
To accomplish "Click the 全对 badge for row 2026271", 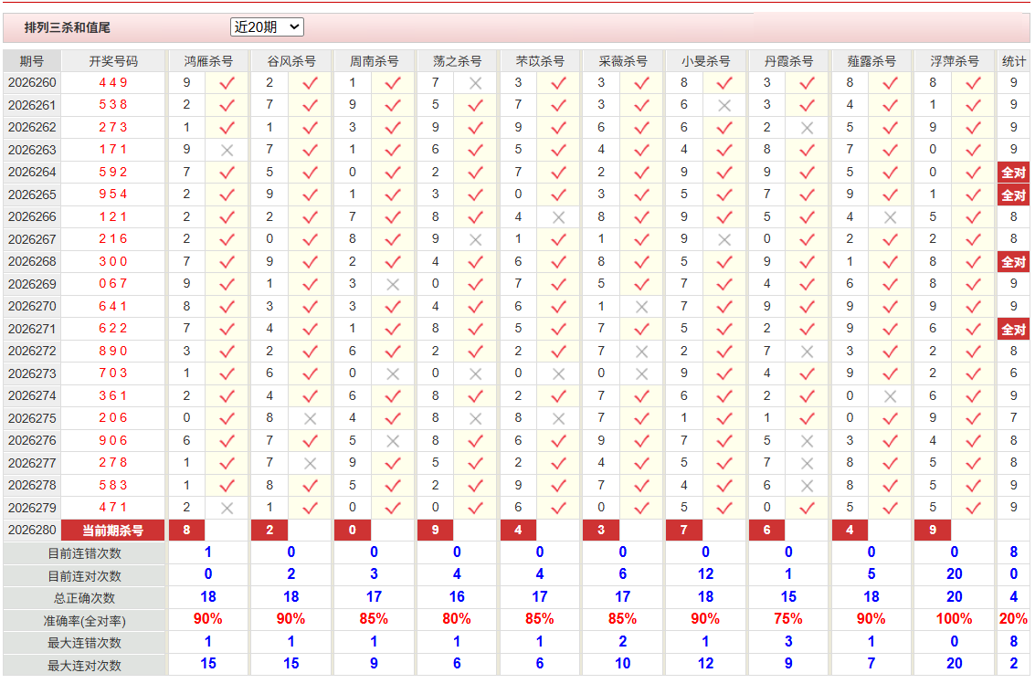I will pyautogui.click(x=1013, y=329).
